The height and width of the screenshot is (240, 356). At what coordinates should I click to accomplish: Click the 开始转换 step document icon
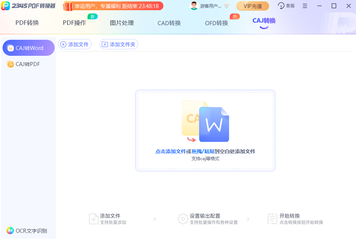point(272,219)
